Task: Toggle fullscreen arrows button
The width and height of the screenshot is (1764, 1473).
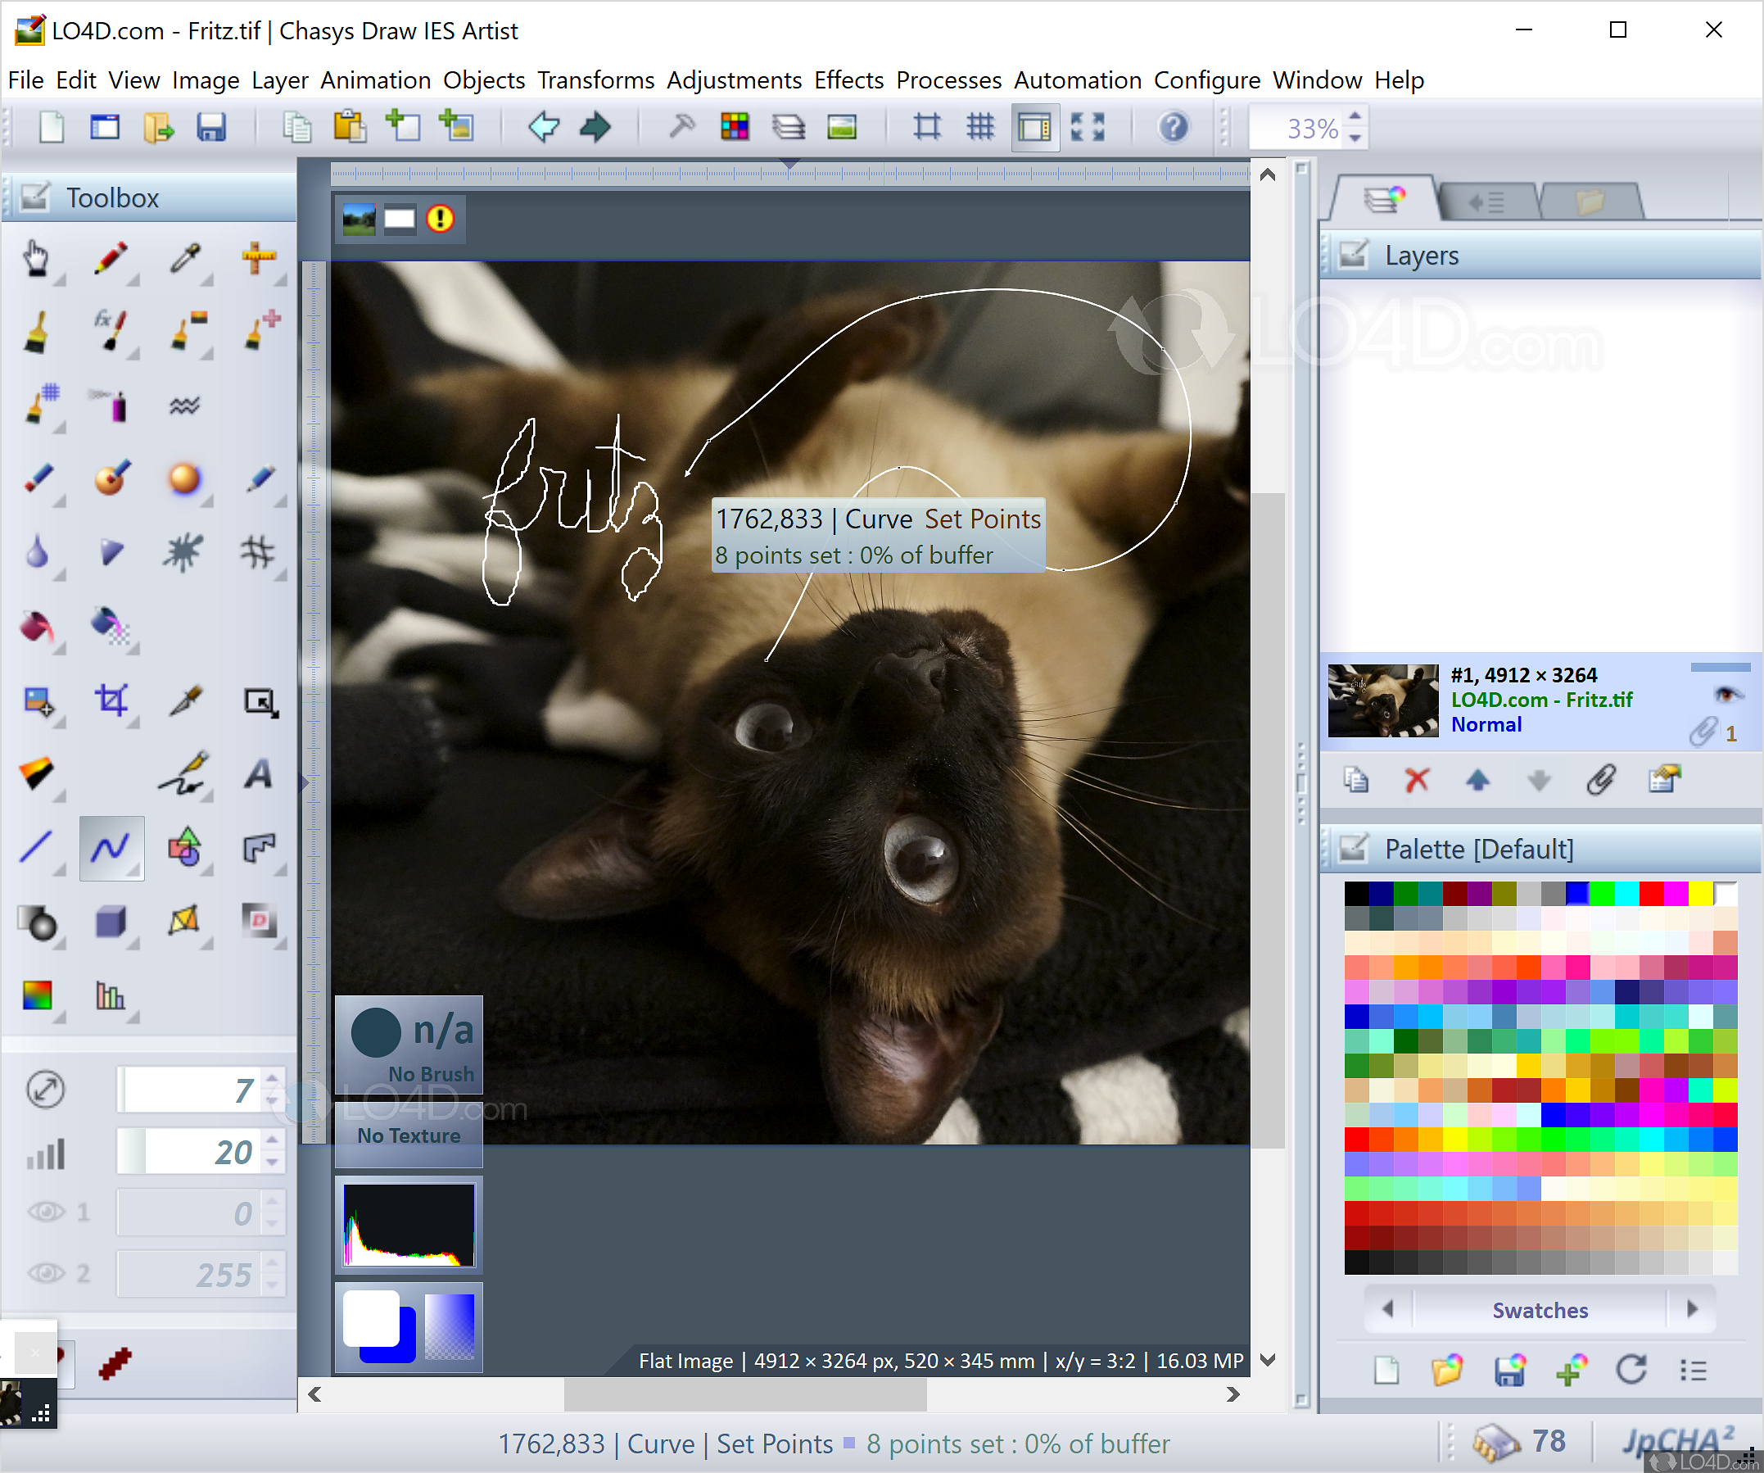Action: tap(1088, 128)
